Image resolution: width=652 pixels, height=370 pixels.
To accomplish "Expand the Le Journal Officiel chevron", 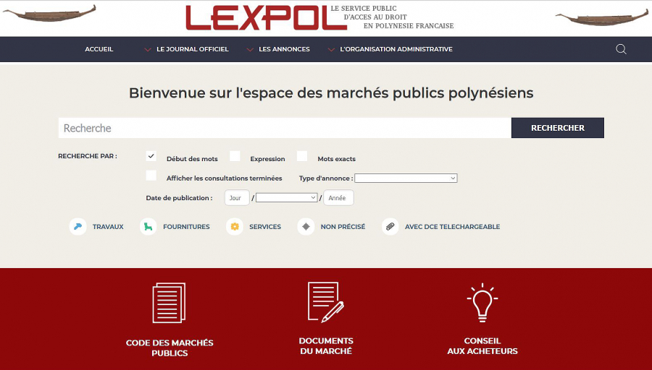I will [x=148, y=50].
